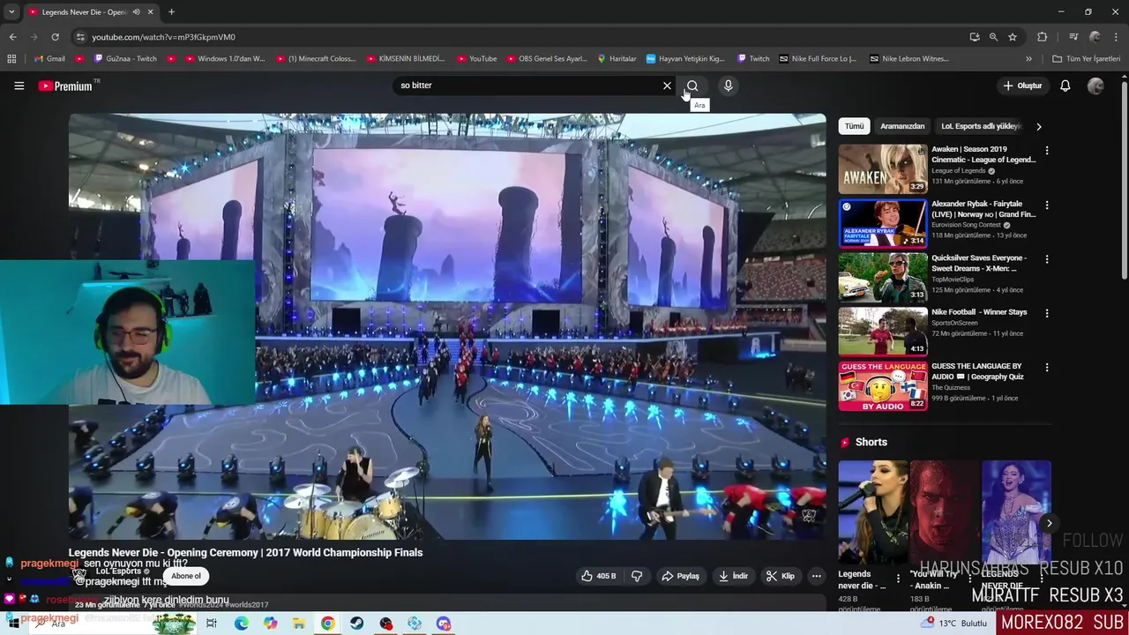The width and height of the screenshot is (1129, 635).
Task: Start voice search with the microphone
Action: 728,86
